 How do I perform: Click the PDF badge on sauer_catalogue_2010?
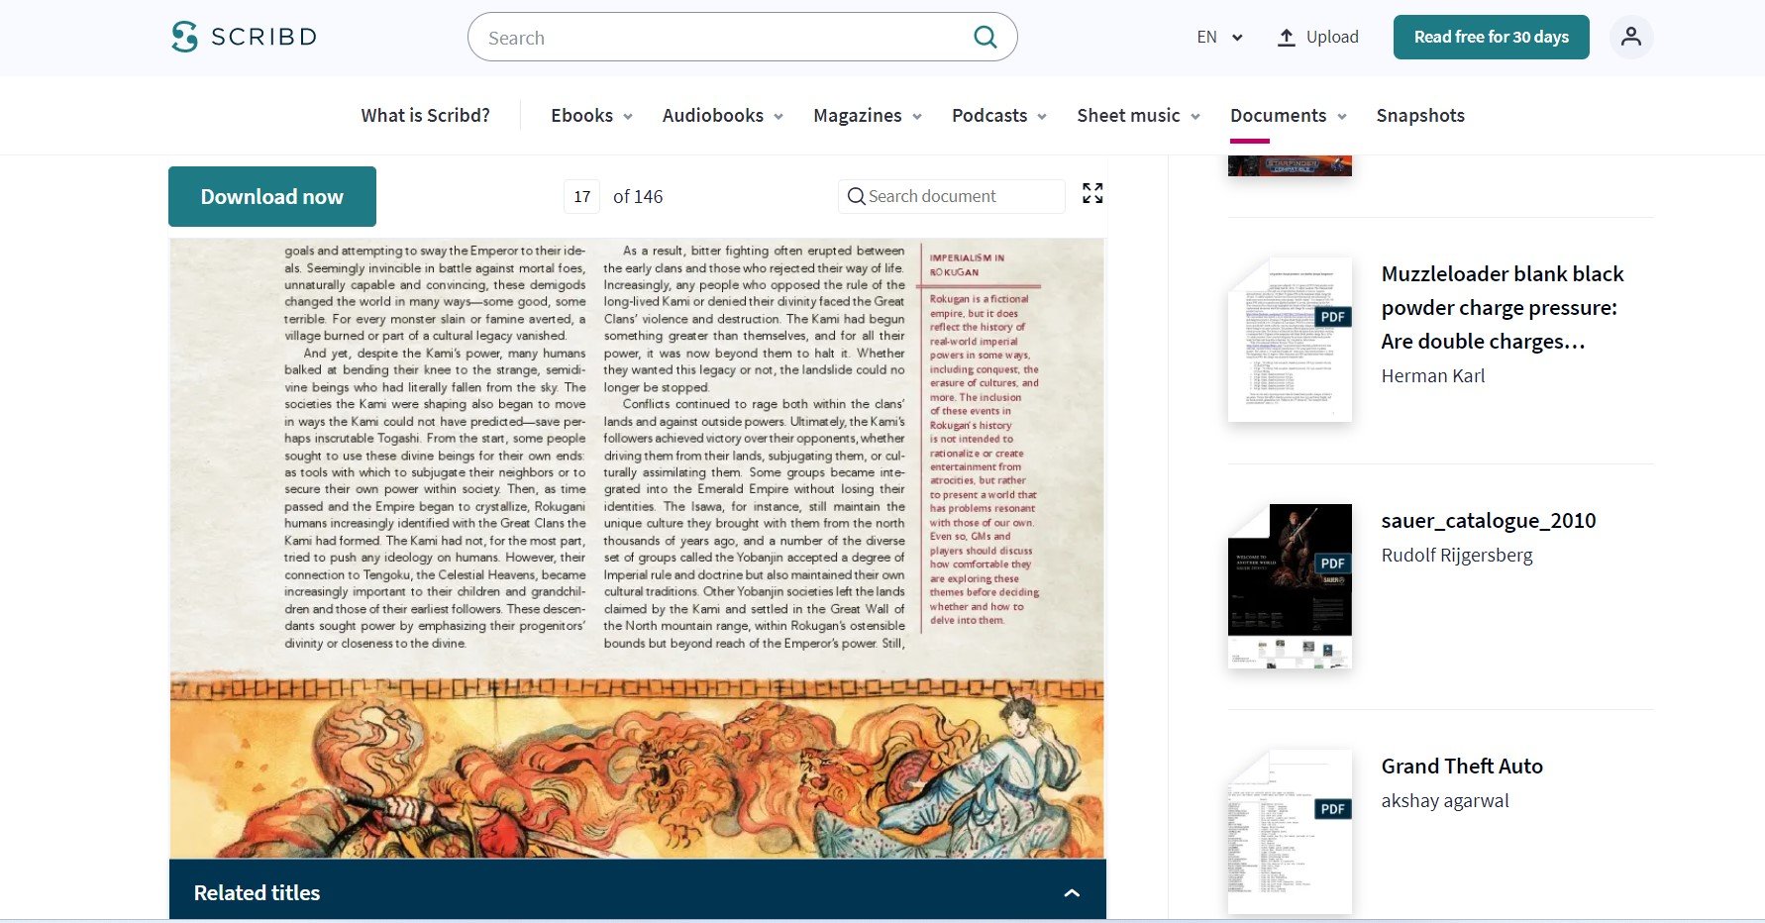[1332, 564]
